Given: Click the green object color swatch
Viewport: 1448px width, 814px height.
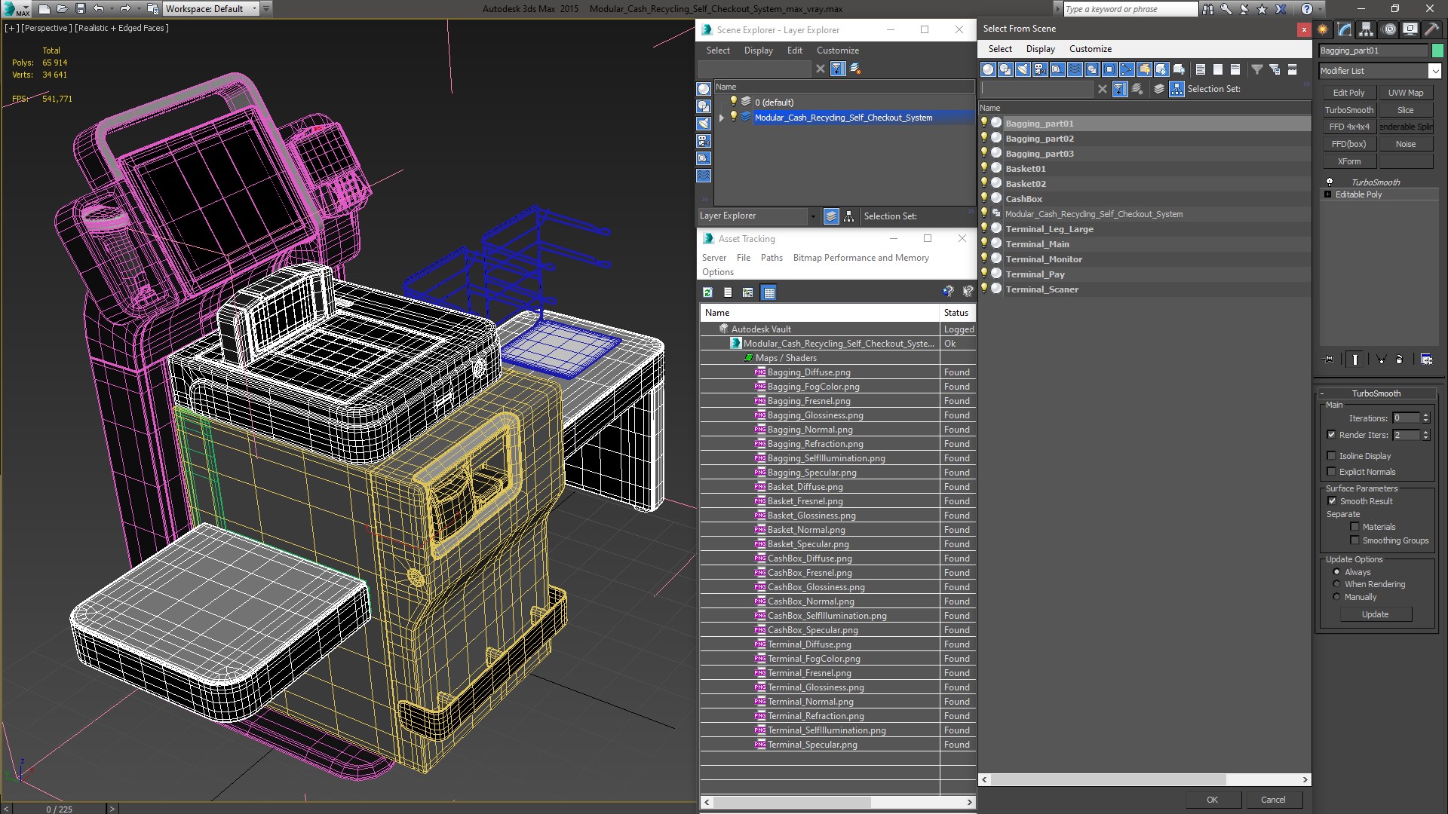Looking at the screenshot, I should click(x=1437, y=50).
